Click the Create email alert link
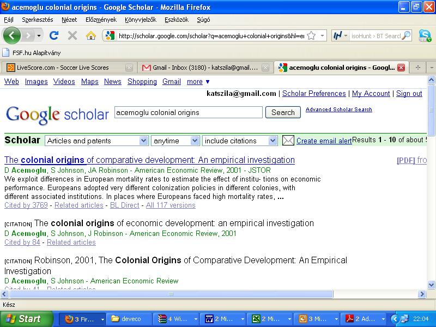This screenshot has width=436, height=327. tap(324, 141)
